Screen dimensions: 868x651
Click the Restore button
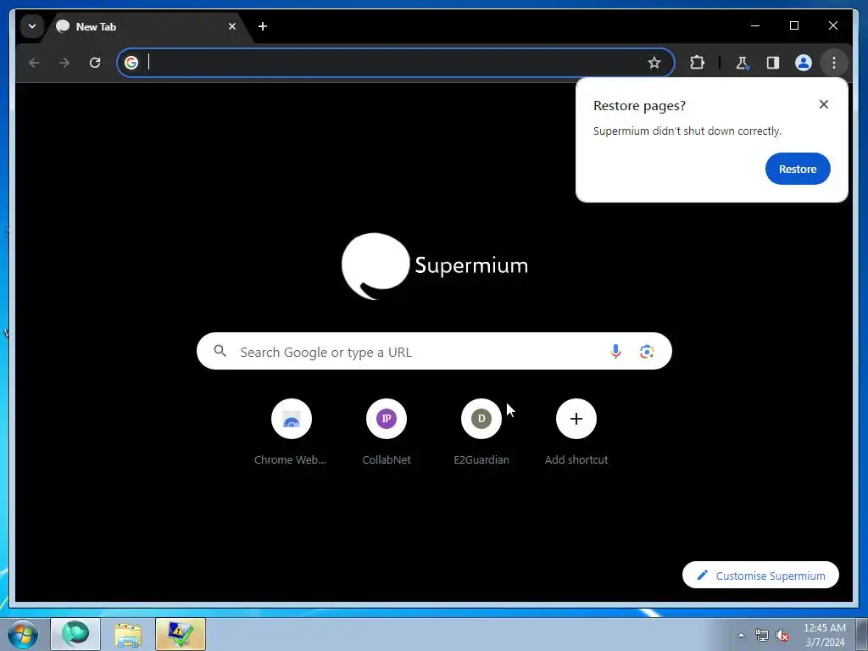pyautogui.click(x=798, y=169)
